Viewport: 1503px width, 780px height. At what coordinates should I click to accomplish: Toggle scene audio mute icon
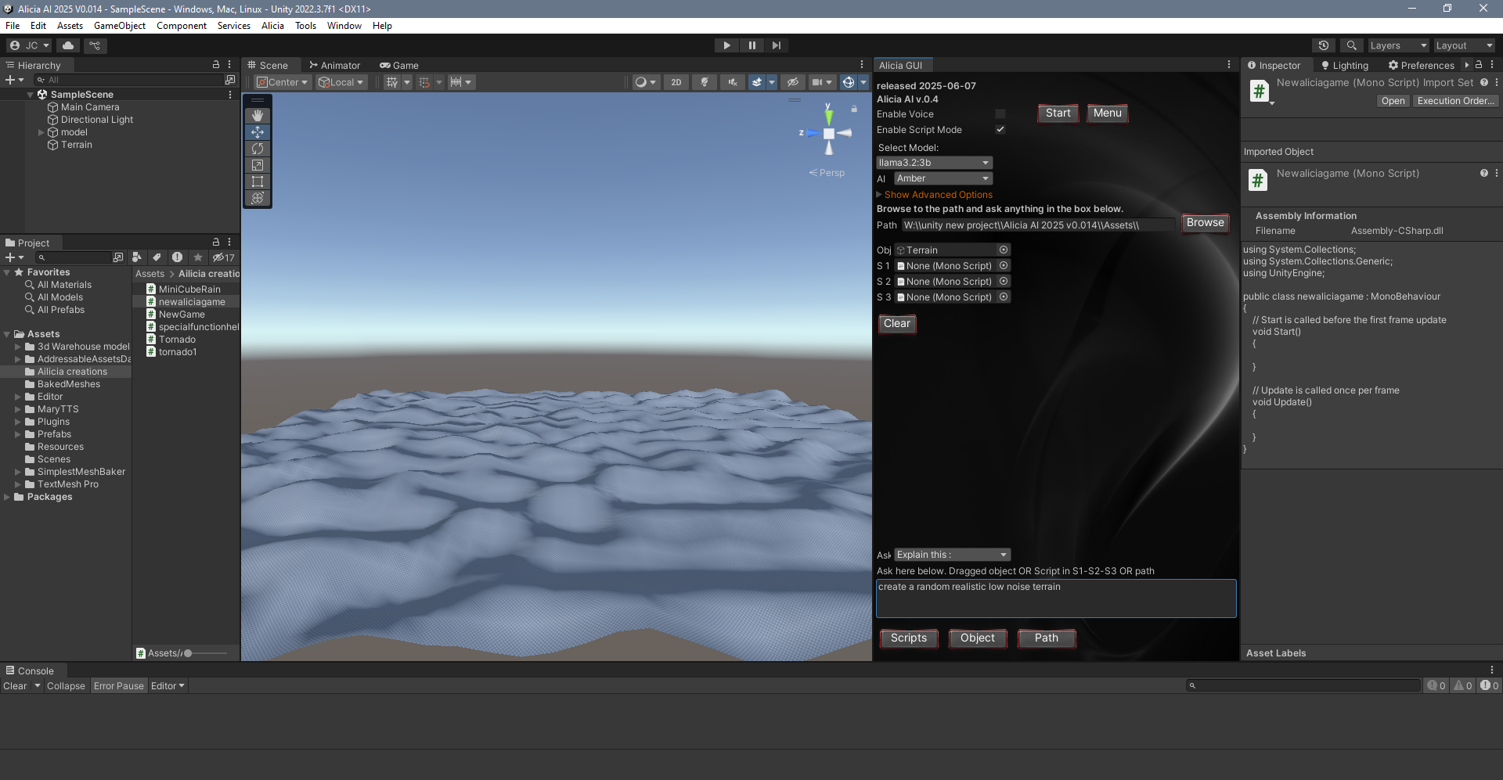coord(733,82)
